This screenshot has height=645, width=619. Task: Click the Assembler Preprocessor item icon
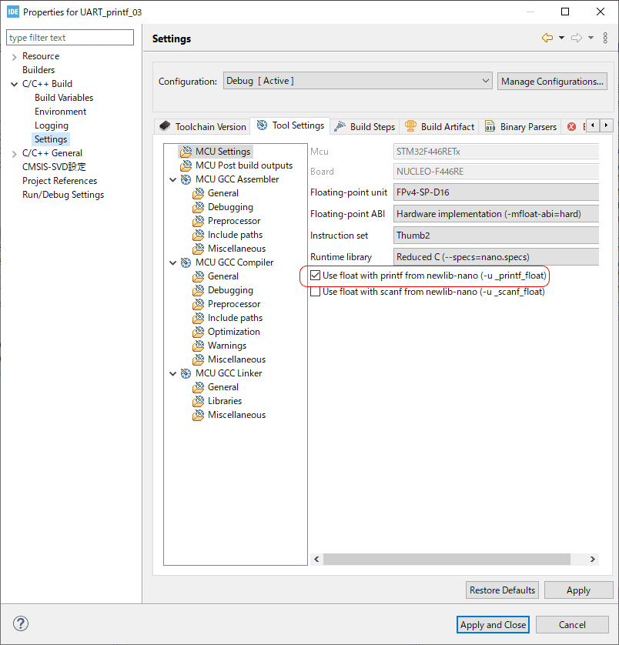tap(199, 221)
